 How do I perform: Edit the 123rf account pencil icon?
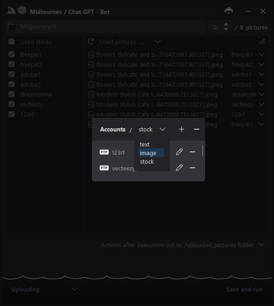[x=179, y=152]
